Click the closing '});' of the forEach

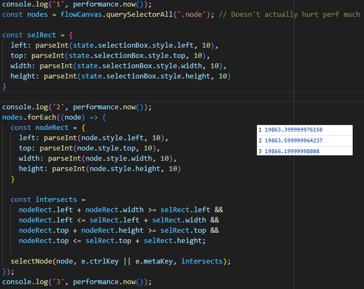coord(8,272)
